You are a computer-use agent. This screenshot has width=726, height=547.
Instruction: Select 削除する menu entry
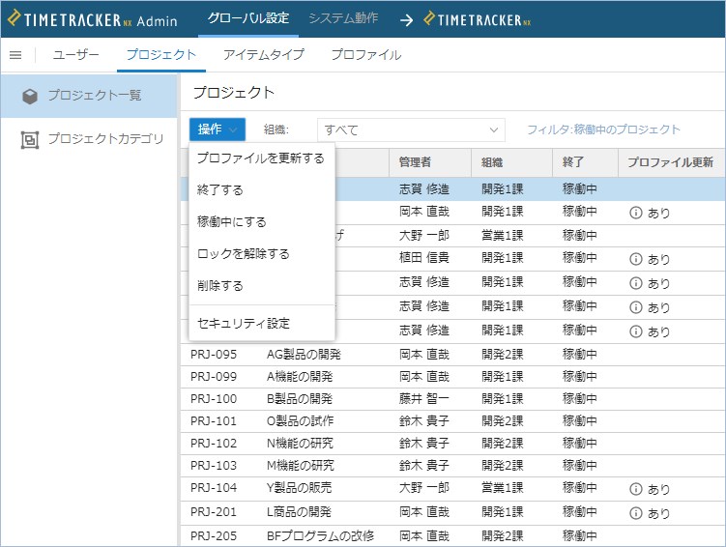point(220,286)
